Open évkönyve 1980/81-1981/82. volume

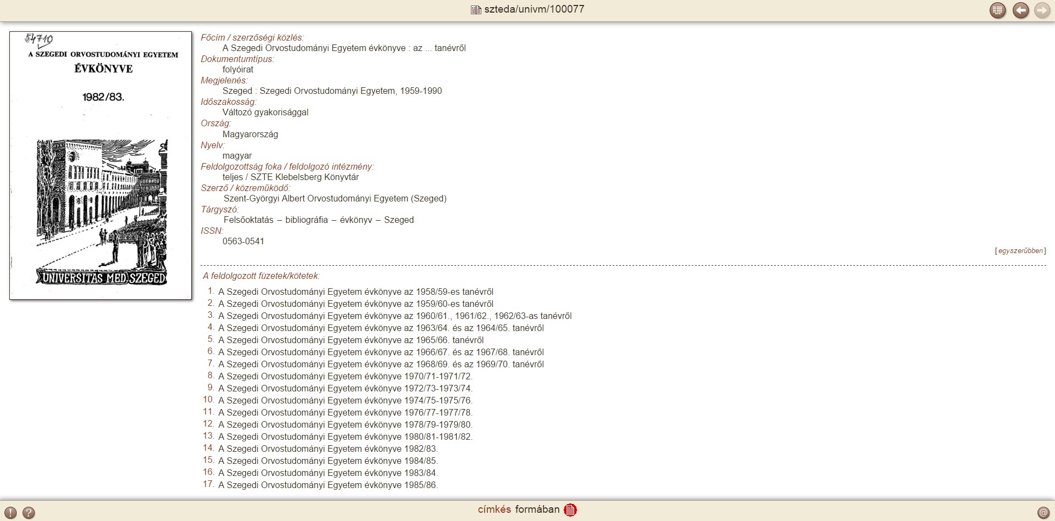pyautogui.click(x=345, y=437)
